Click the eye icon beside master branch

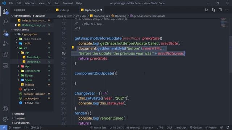tap(26, 127)
